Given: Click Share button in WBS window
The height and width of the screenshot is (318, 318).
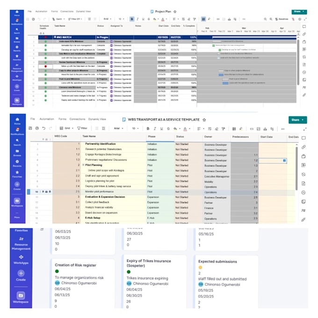Looking at the screenshot, I should (298, 120).
